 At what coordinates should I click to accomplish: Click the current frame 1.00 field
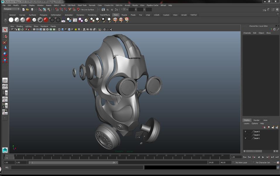coord(236,157)
